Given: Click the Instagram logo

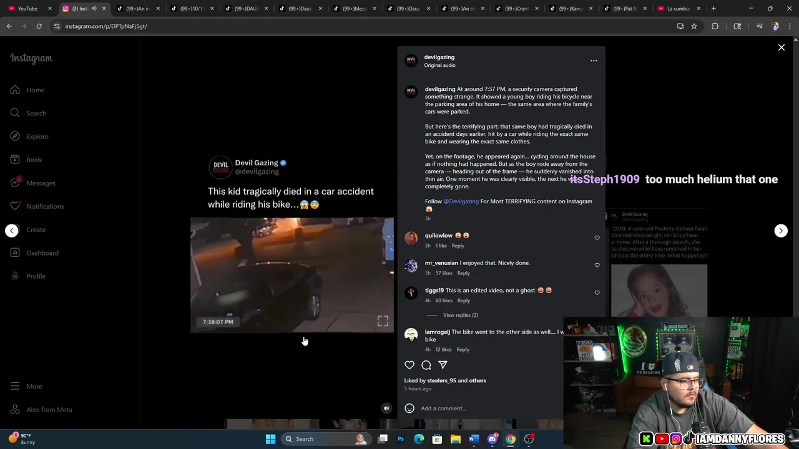Looking at the screenshot, I should [x=31, y=59].
